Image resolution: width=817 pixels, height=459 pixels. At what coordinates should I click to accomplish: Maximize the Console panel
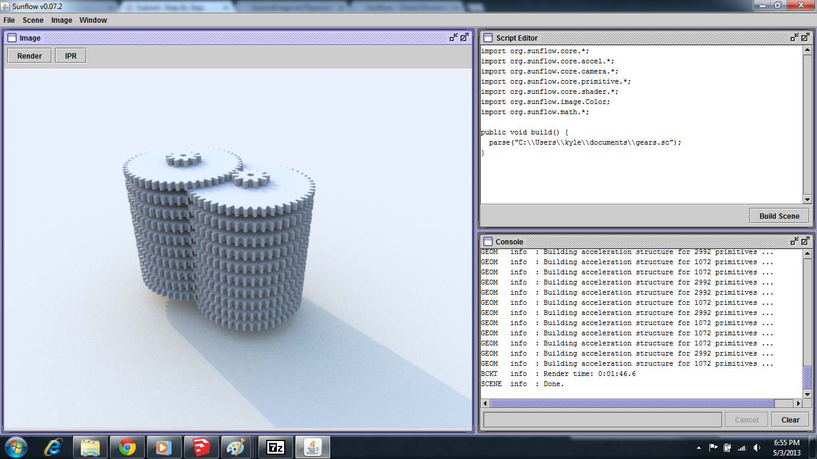806,241
